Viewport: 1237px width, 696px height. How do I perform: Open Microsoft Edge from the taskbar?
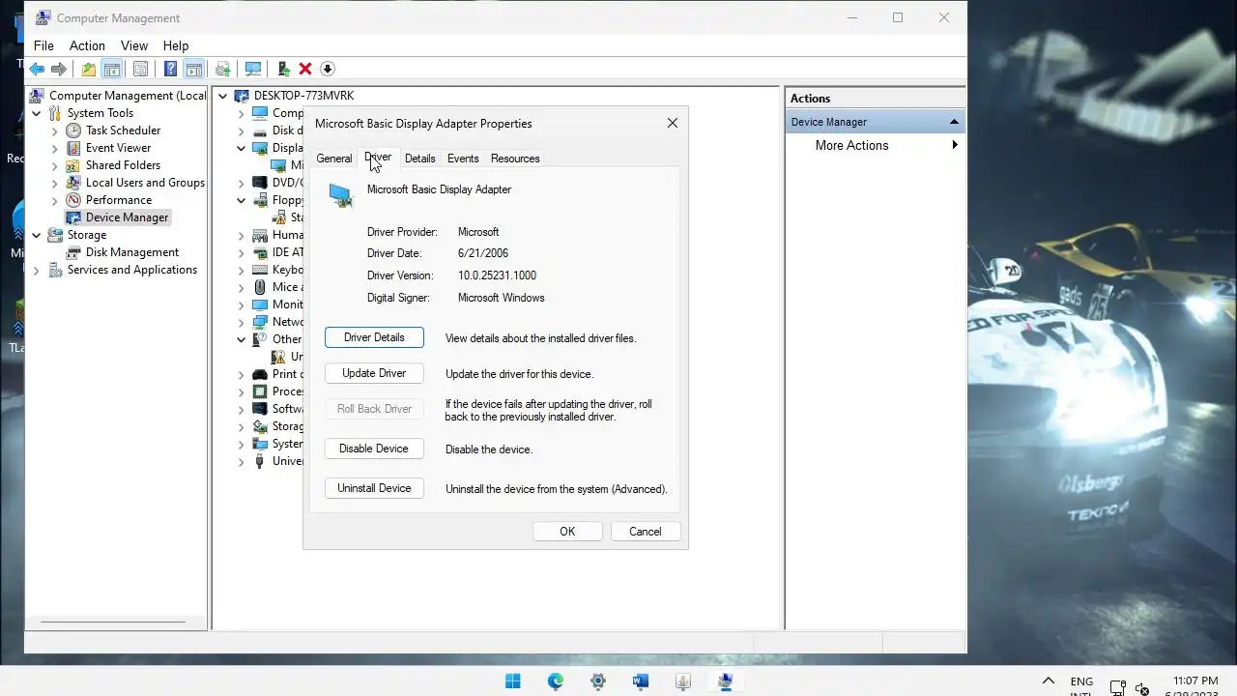click(556, 681)
